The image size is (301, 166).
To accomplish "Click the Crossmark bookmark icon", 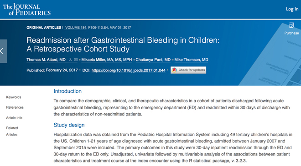I will (174, 70).
